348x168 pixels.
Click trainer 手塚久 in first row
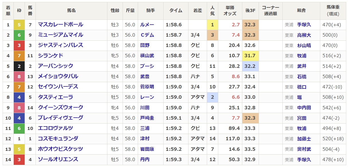click(304, 25)
